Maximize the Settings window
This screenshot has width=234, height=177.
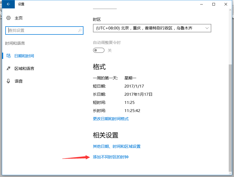pyautogui.click(x=213, y=4)
